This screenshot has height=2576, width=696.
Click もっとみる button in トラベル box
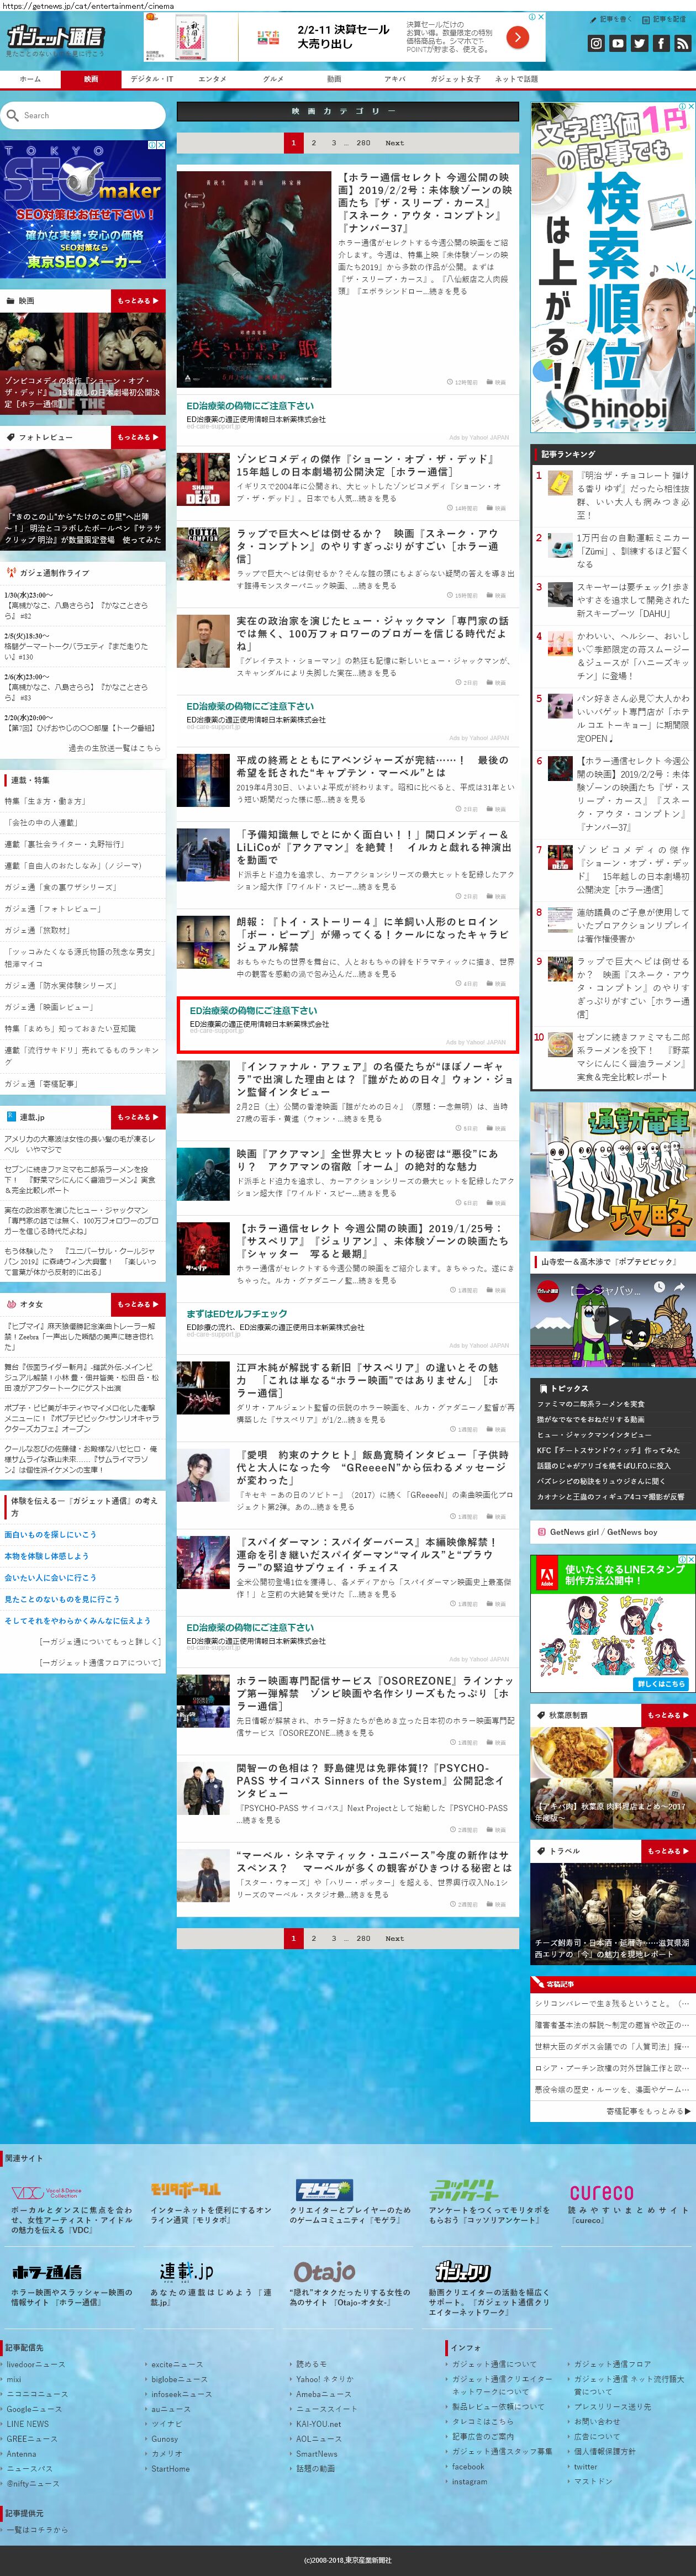coord(667,1851)
